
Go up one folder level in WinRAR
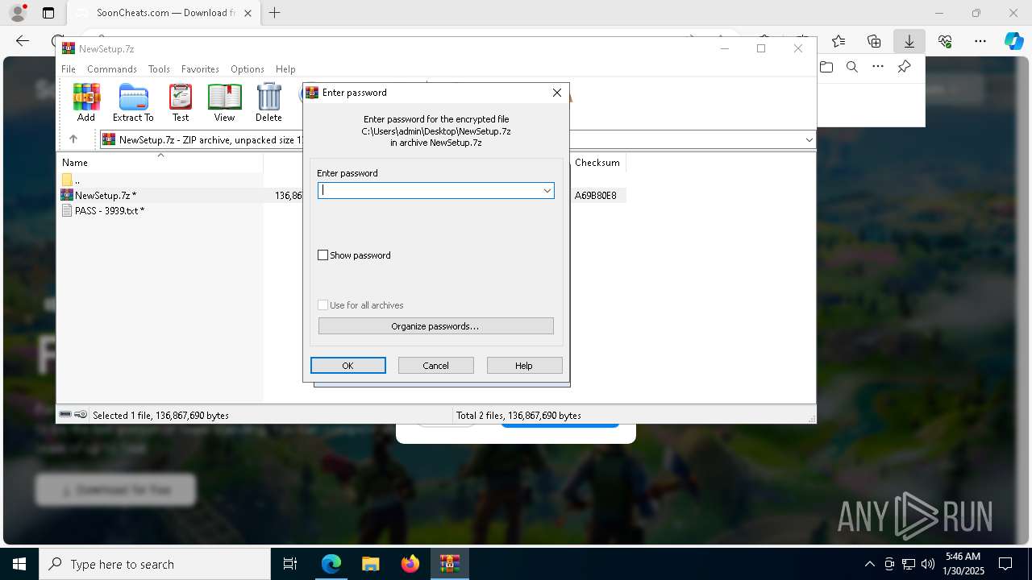(73, 139)
